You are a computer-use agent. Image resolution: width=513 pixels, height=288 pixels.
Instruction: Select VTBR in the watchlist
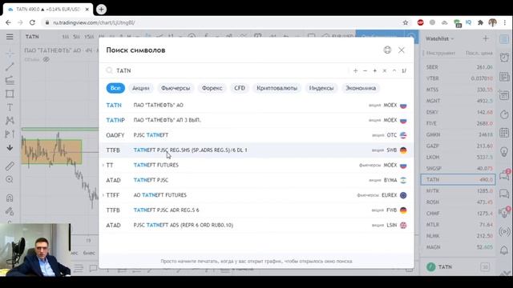point(458,78)
